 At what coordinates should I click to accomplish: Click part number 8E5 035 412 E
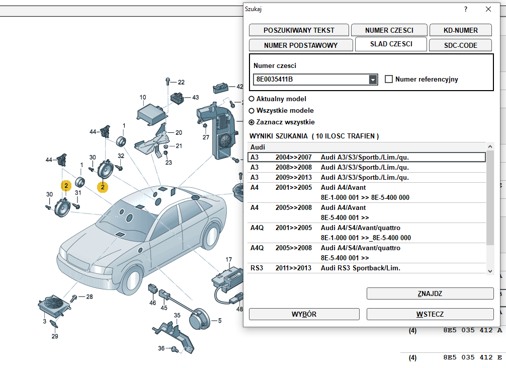[472, 357]
